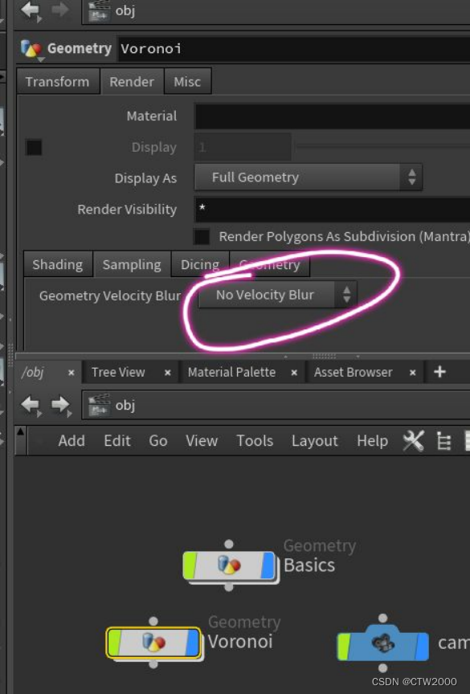This screenshot has width=470, height=694.
Task: Click the Material path field
Action: (333, 116)
